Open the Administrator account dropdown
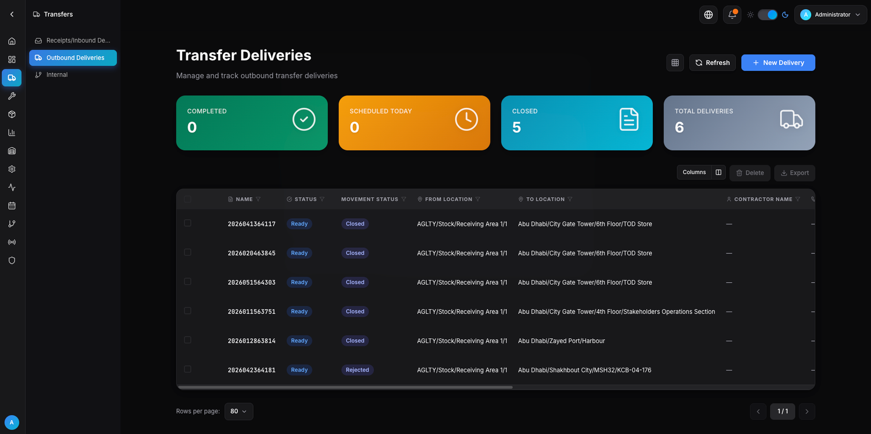This screenshot has height=434, width=871. point(830,15)
